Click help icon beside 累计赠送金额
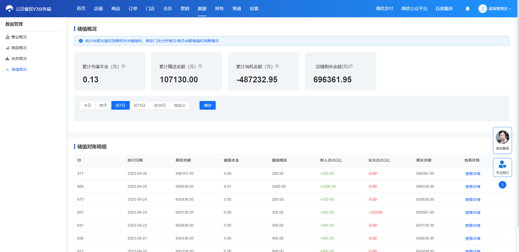This screenshot has height=252, width=519. tap(200, 66)
